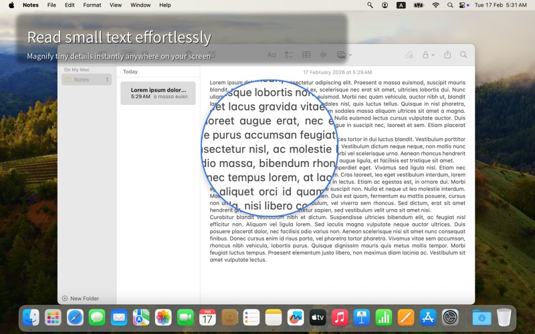Open the Notes app menu
535x334 pixels.
(31, 5)
